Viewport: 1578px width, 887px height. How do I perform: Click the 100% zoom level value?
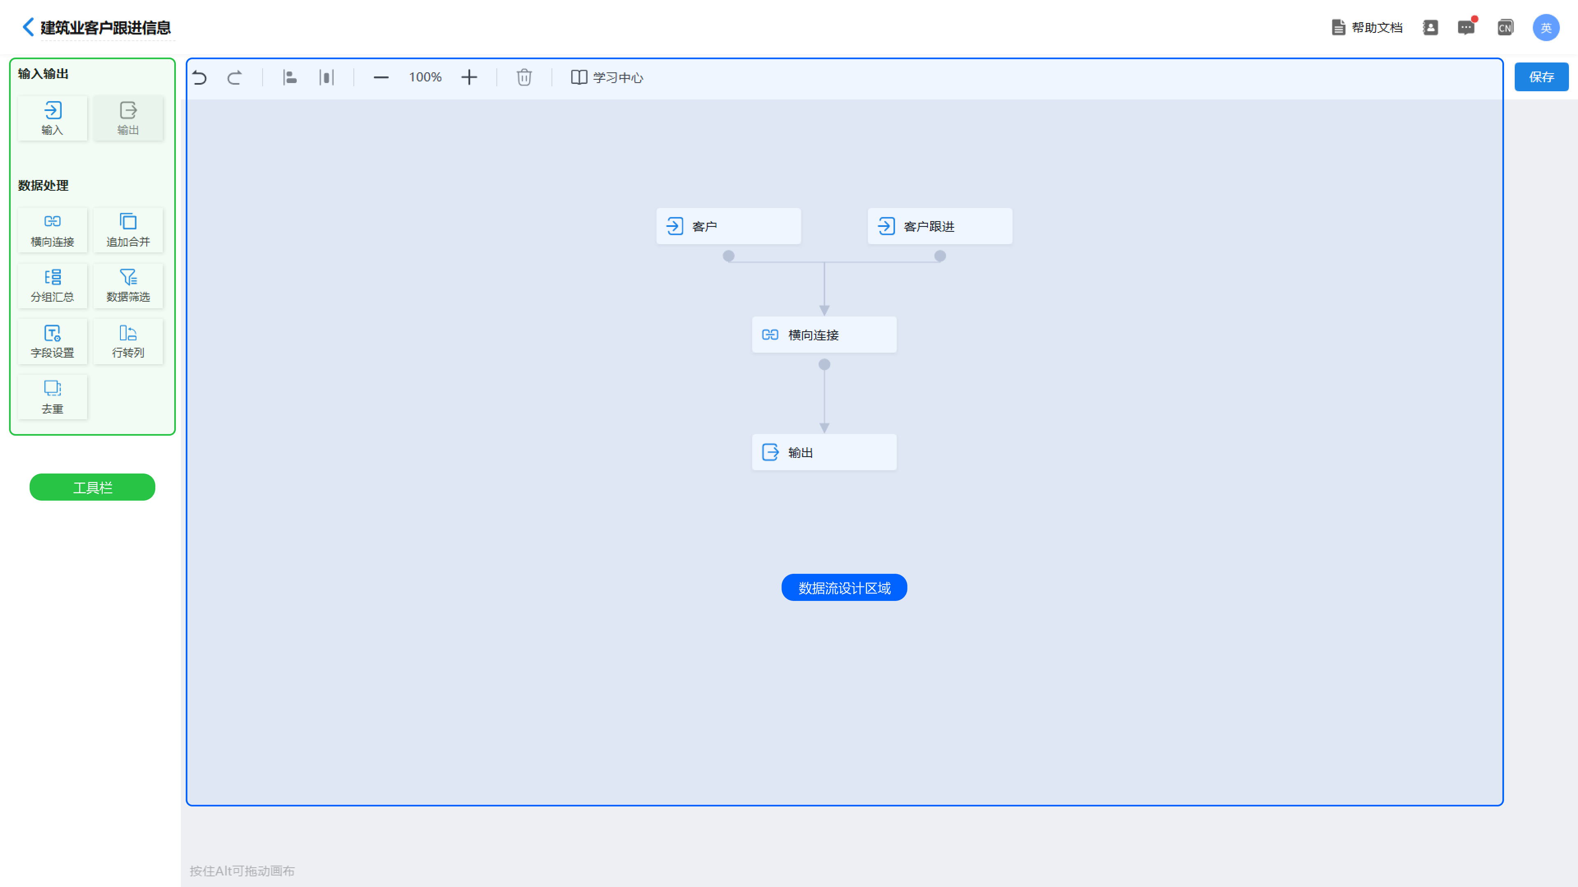[x=425, y=77]
